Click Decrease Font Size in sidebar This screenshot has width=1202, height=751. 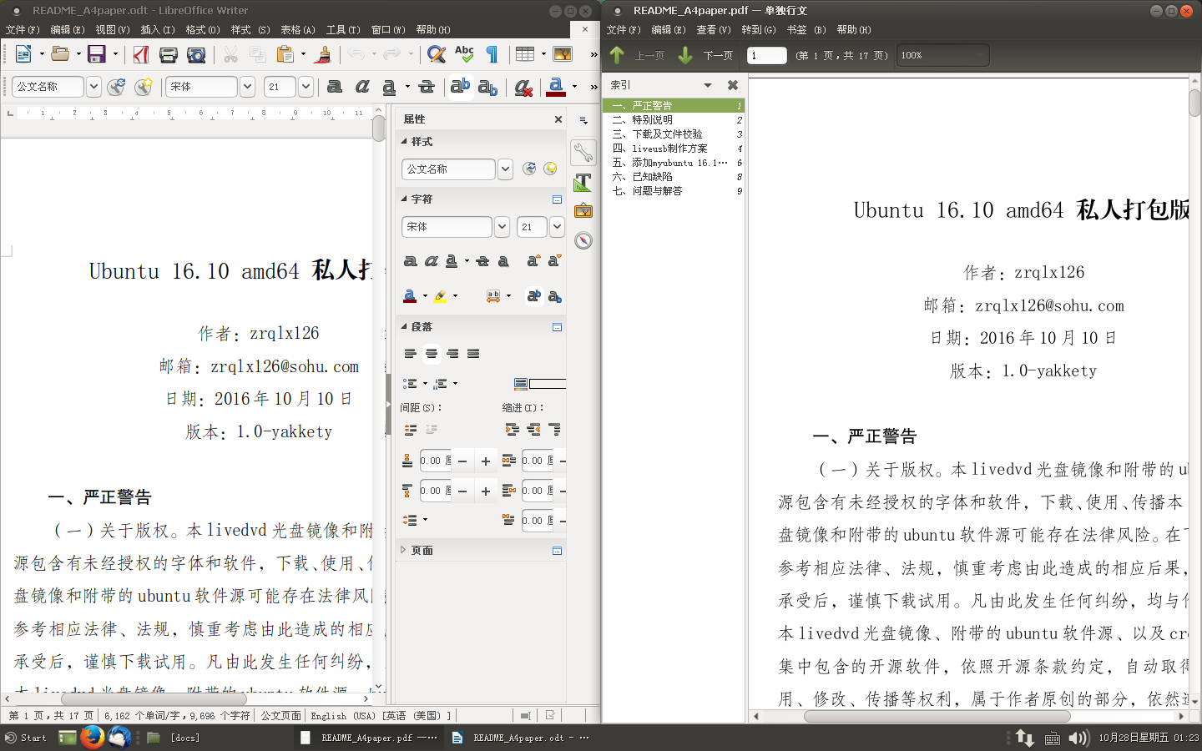click(554, 261)
